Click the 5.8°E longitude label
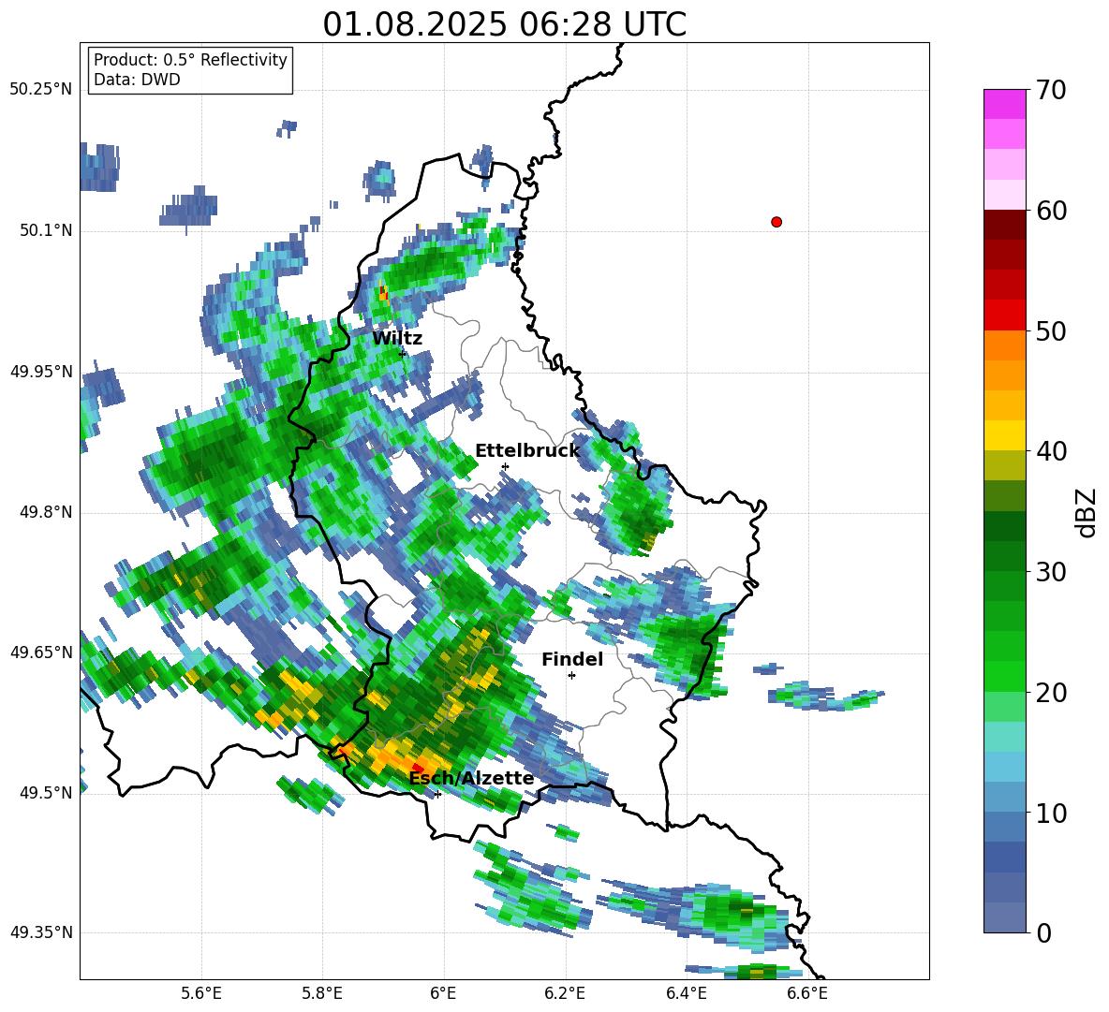This screenshot has width=1109, height=1012. (322, 993)
